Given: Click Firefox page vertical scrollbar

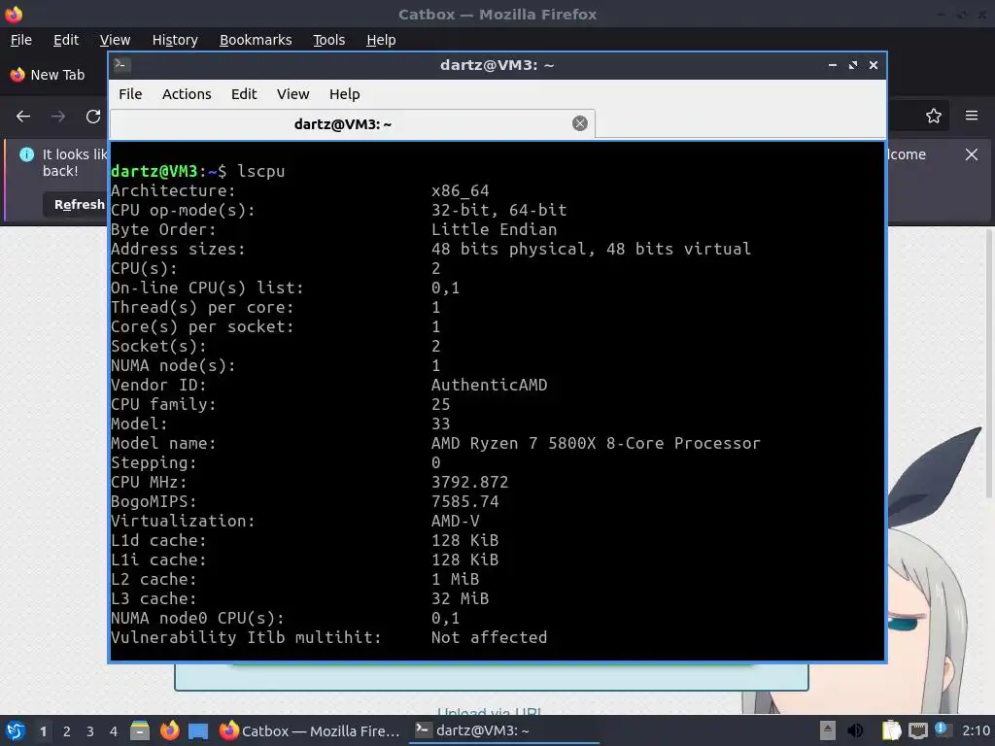Looking at the screenshot, I should 988,365.
